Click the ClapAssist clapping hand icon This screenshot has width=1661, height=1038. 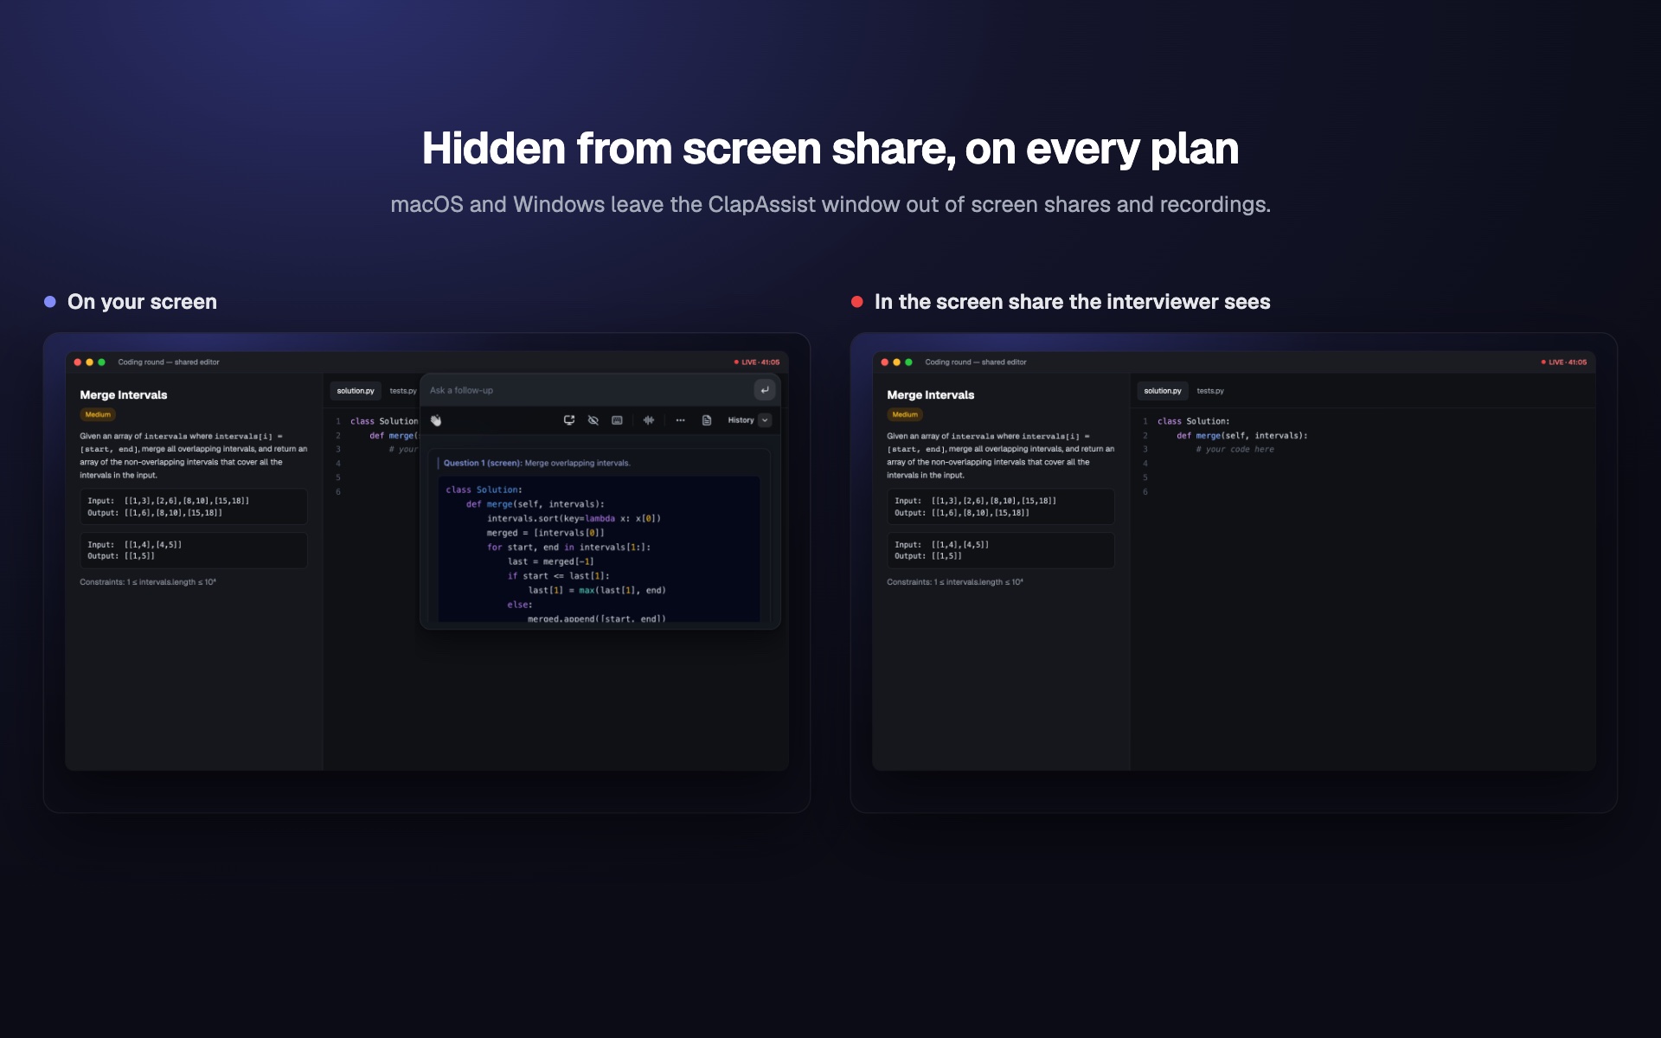[x=436, y=420]
